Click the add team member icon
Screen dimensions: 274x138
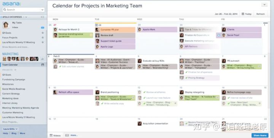[x=43, y=59]
